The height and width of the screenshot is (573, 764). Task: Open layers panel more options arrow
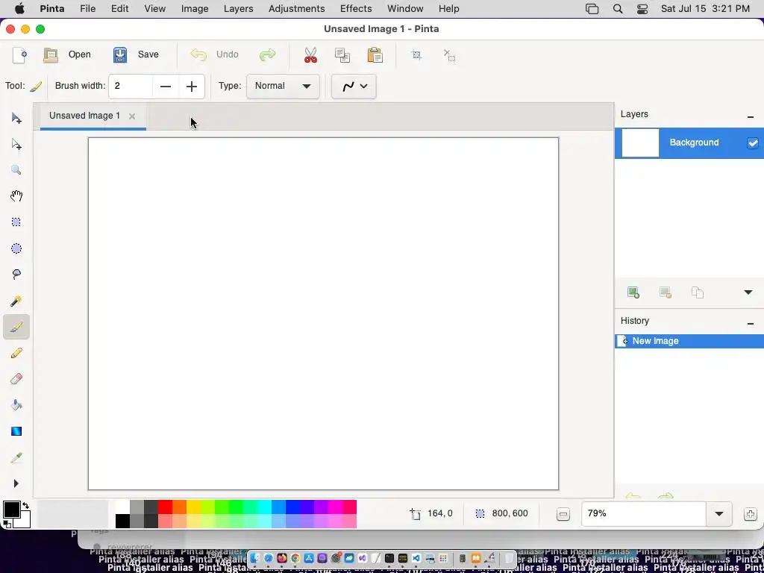[x=748, y=292]
